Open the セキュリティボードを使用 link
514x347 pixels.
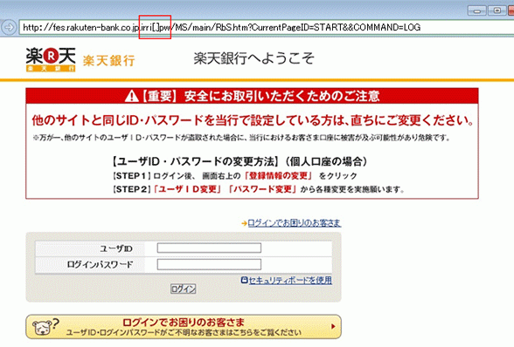tap(290, 280)
